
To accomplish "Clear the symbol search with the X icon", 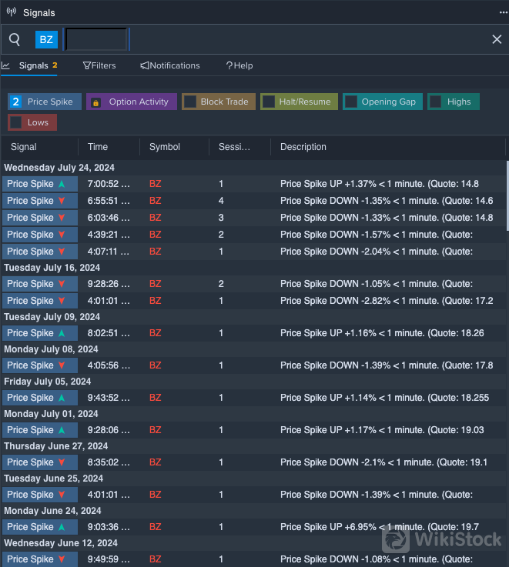I will point(497,39).
